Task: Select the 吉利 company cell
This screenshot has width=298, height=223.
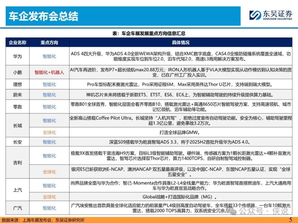Action: coord(17,162)
